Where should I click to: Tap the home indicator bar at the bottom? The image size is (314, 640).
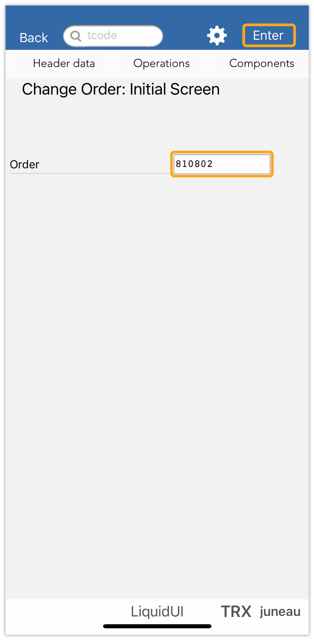(x=157, y=626)
